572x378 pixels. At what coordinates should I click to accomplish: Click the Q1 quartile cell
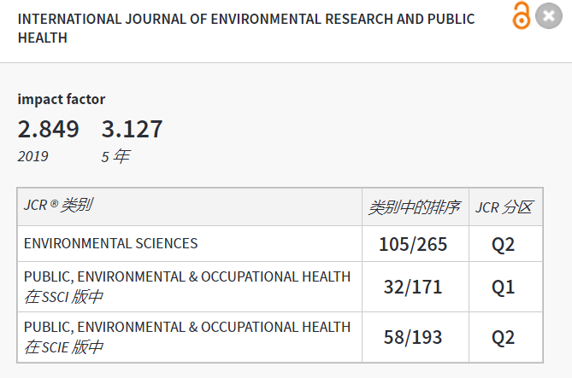pos(504,288)
